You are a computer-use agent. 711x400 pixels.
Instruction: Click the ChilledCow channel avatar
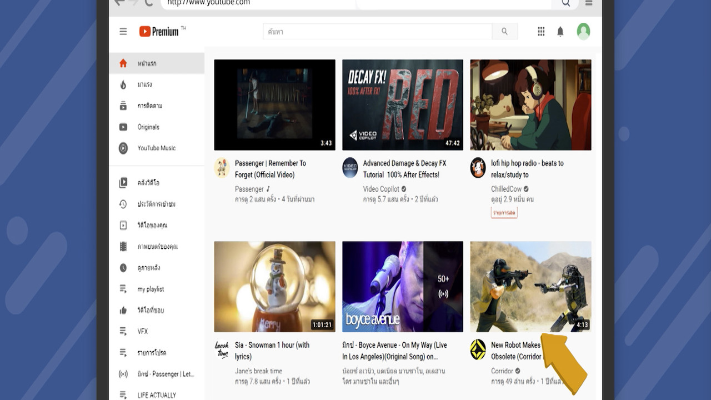coord(478,168)
